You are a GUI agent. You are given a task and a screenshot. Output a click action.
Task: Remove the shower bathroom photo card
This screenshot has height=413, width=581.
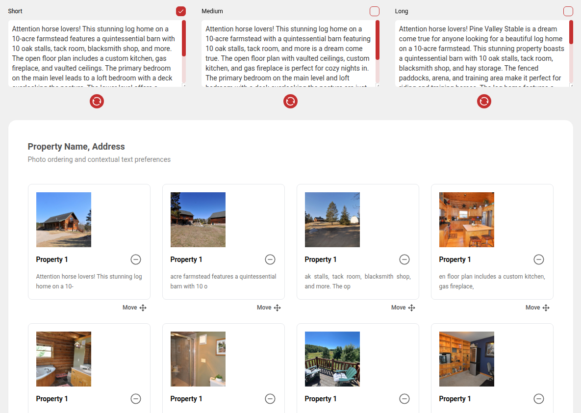click(270, 399)
